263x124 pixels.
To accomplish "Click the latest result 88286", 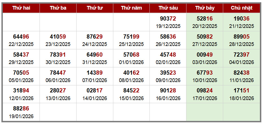I will 21,108.
